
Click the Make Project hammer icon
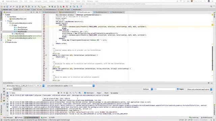(39, 7)
